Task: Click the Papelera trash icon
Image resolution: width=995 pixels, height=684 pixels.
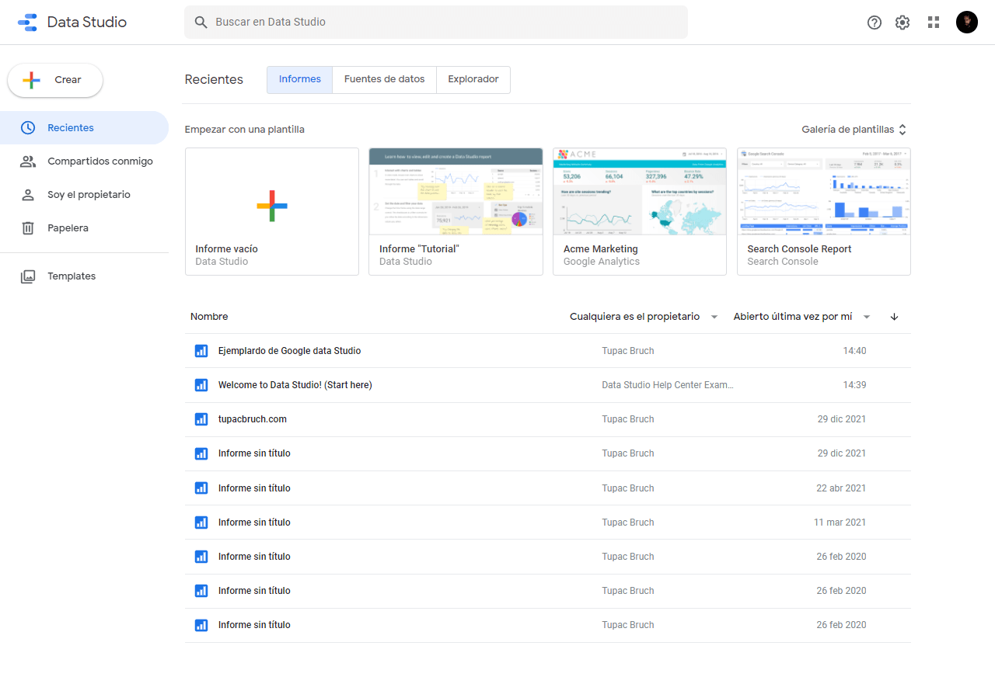Action: pos(28,228)
